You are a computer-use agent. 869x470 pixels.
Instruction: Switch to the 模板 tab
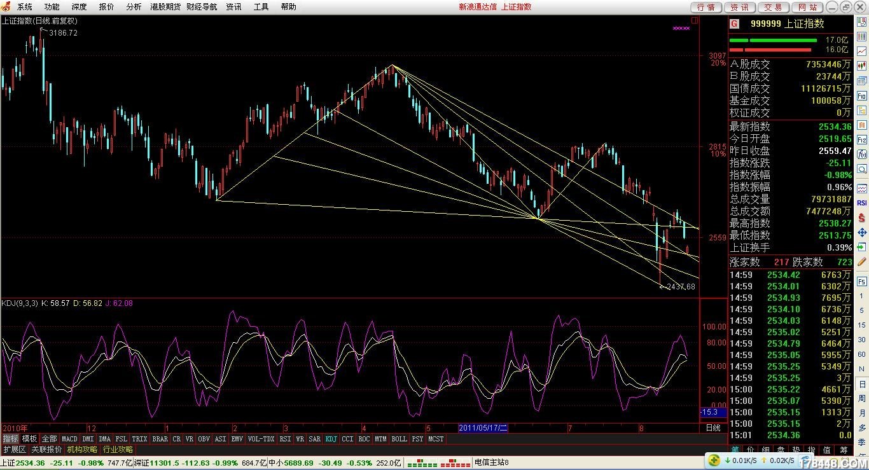[x=29, y=439]
